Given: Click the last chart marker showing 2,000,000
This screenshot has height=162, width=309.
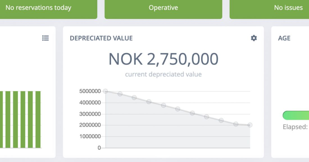Looking at the screenshot, I should [249, 125].
